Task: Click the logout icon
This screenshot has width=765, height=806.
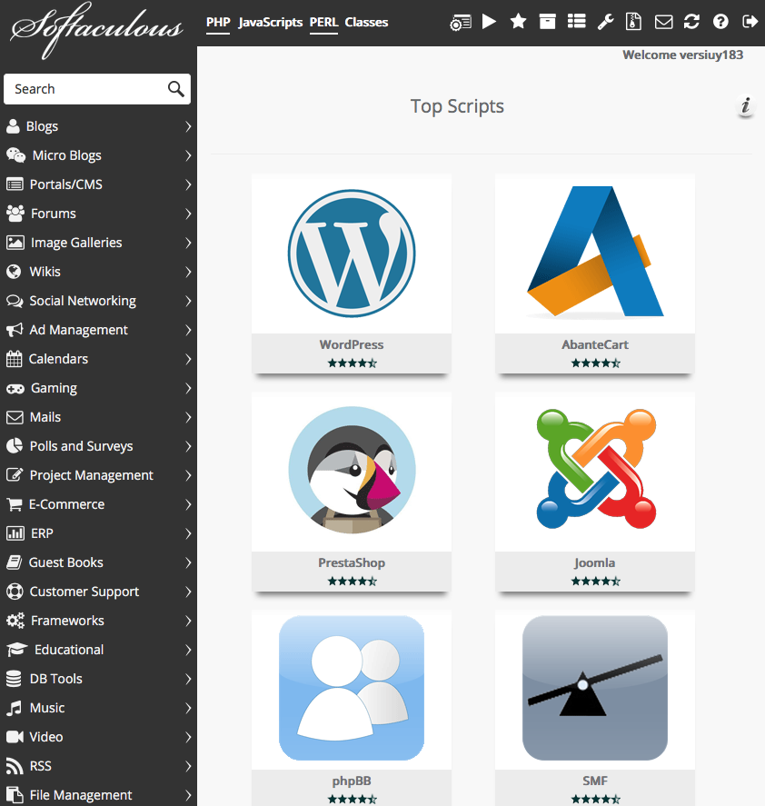Action: pyautogui.click(x=750, y=22)
